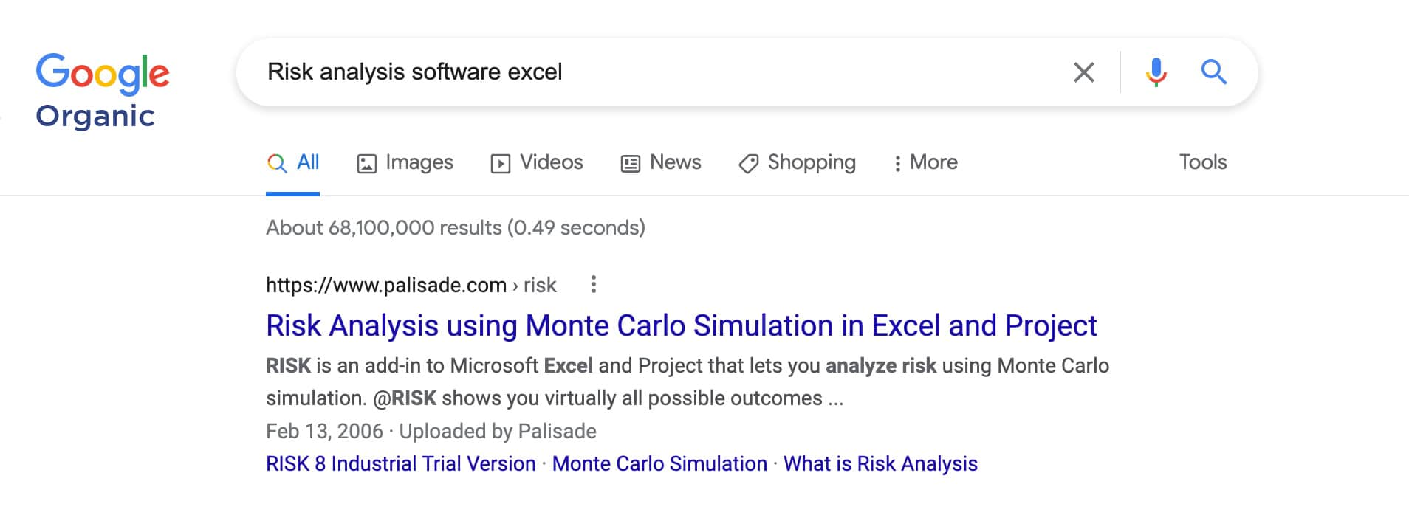
Task: Open the three-dot menu beside palisade.com URL
Action: (x=593, y=285)
